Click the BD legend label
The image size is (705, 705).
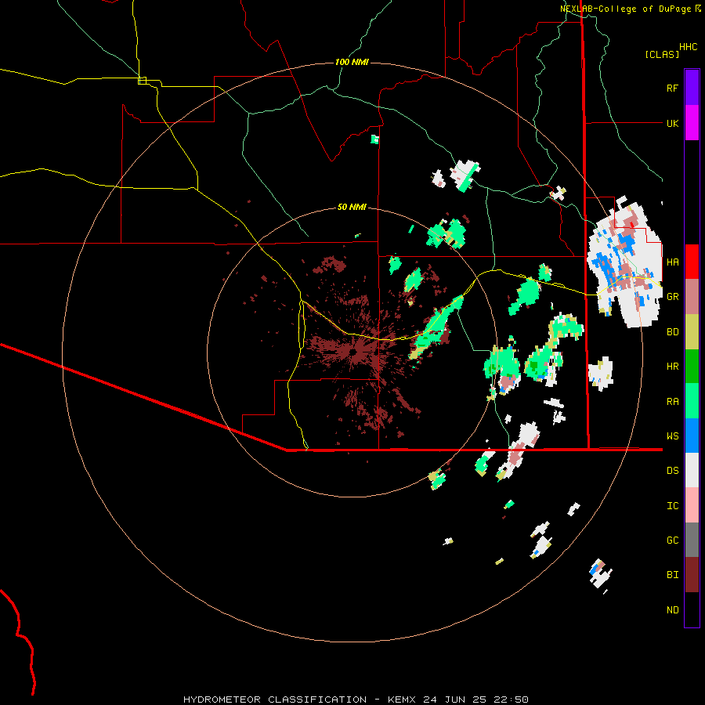pyautogui.click(x=672, y=332)
